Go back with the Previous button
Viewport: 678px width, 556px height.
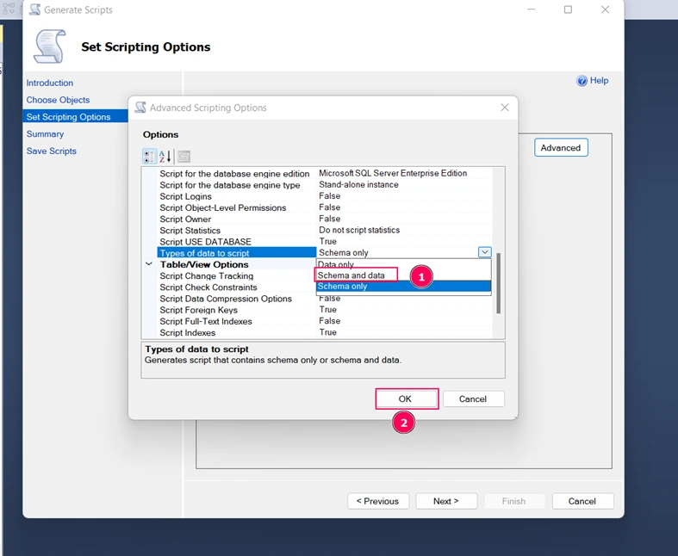click(378, 501)
